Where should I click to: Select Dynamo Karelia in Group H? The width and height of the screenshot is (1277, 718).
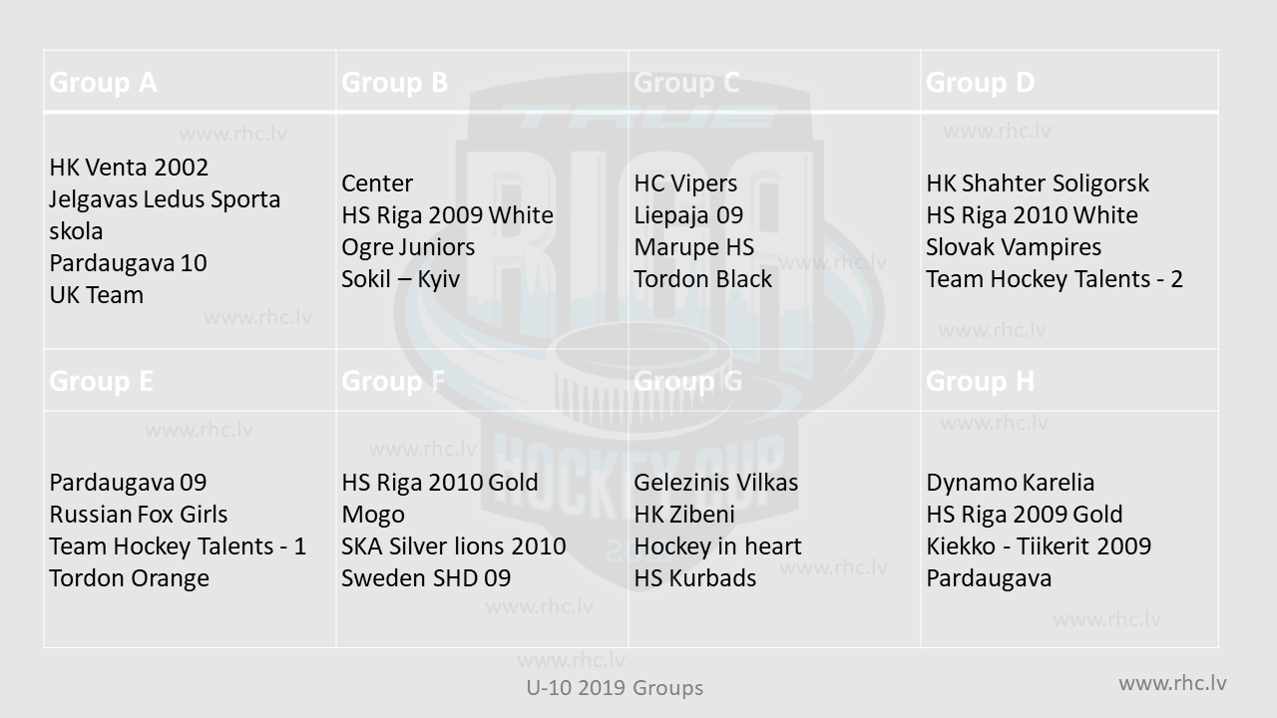click(1010, 483)
